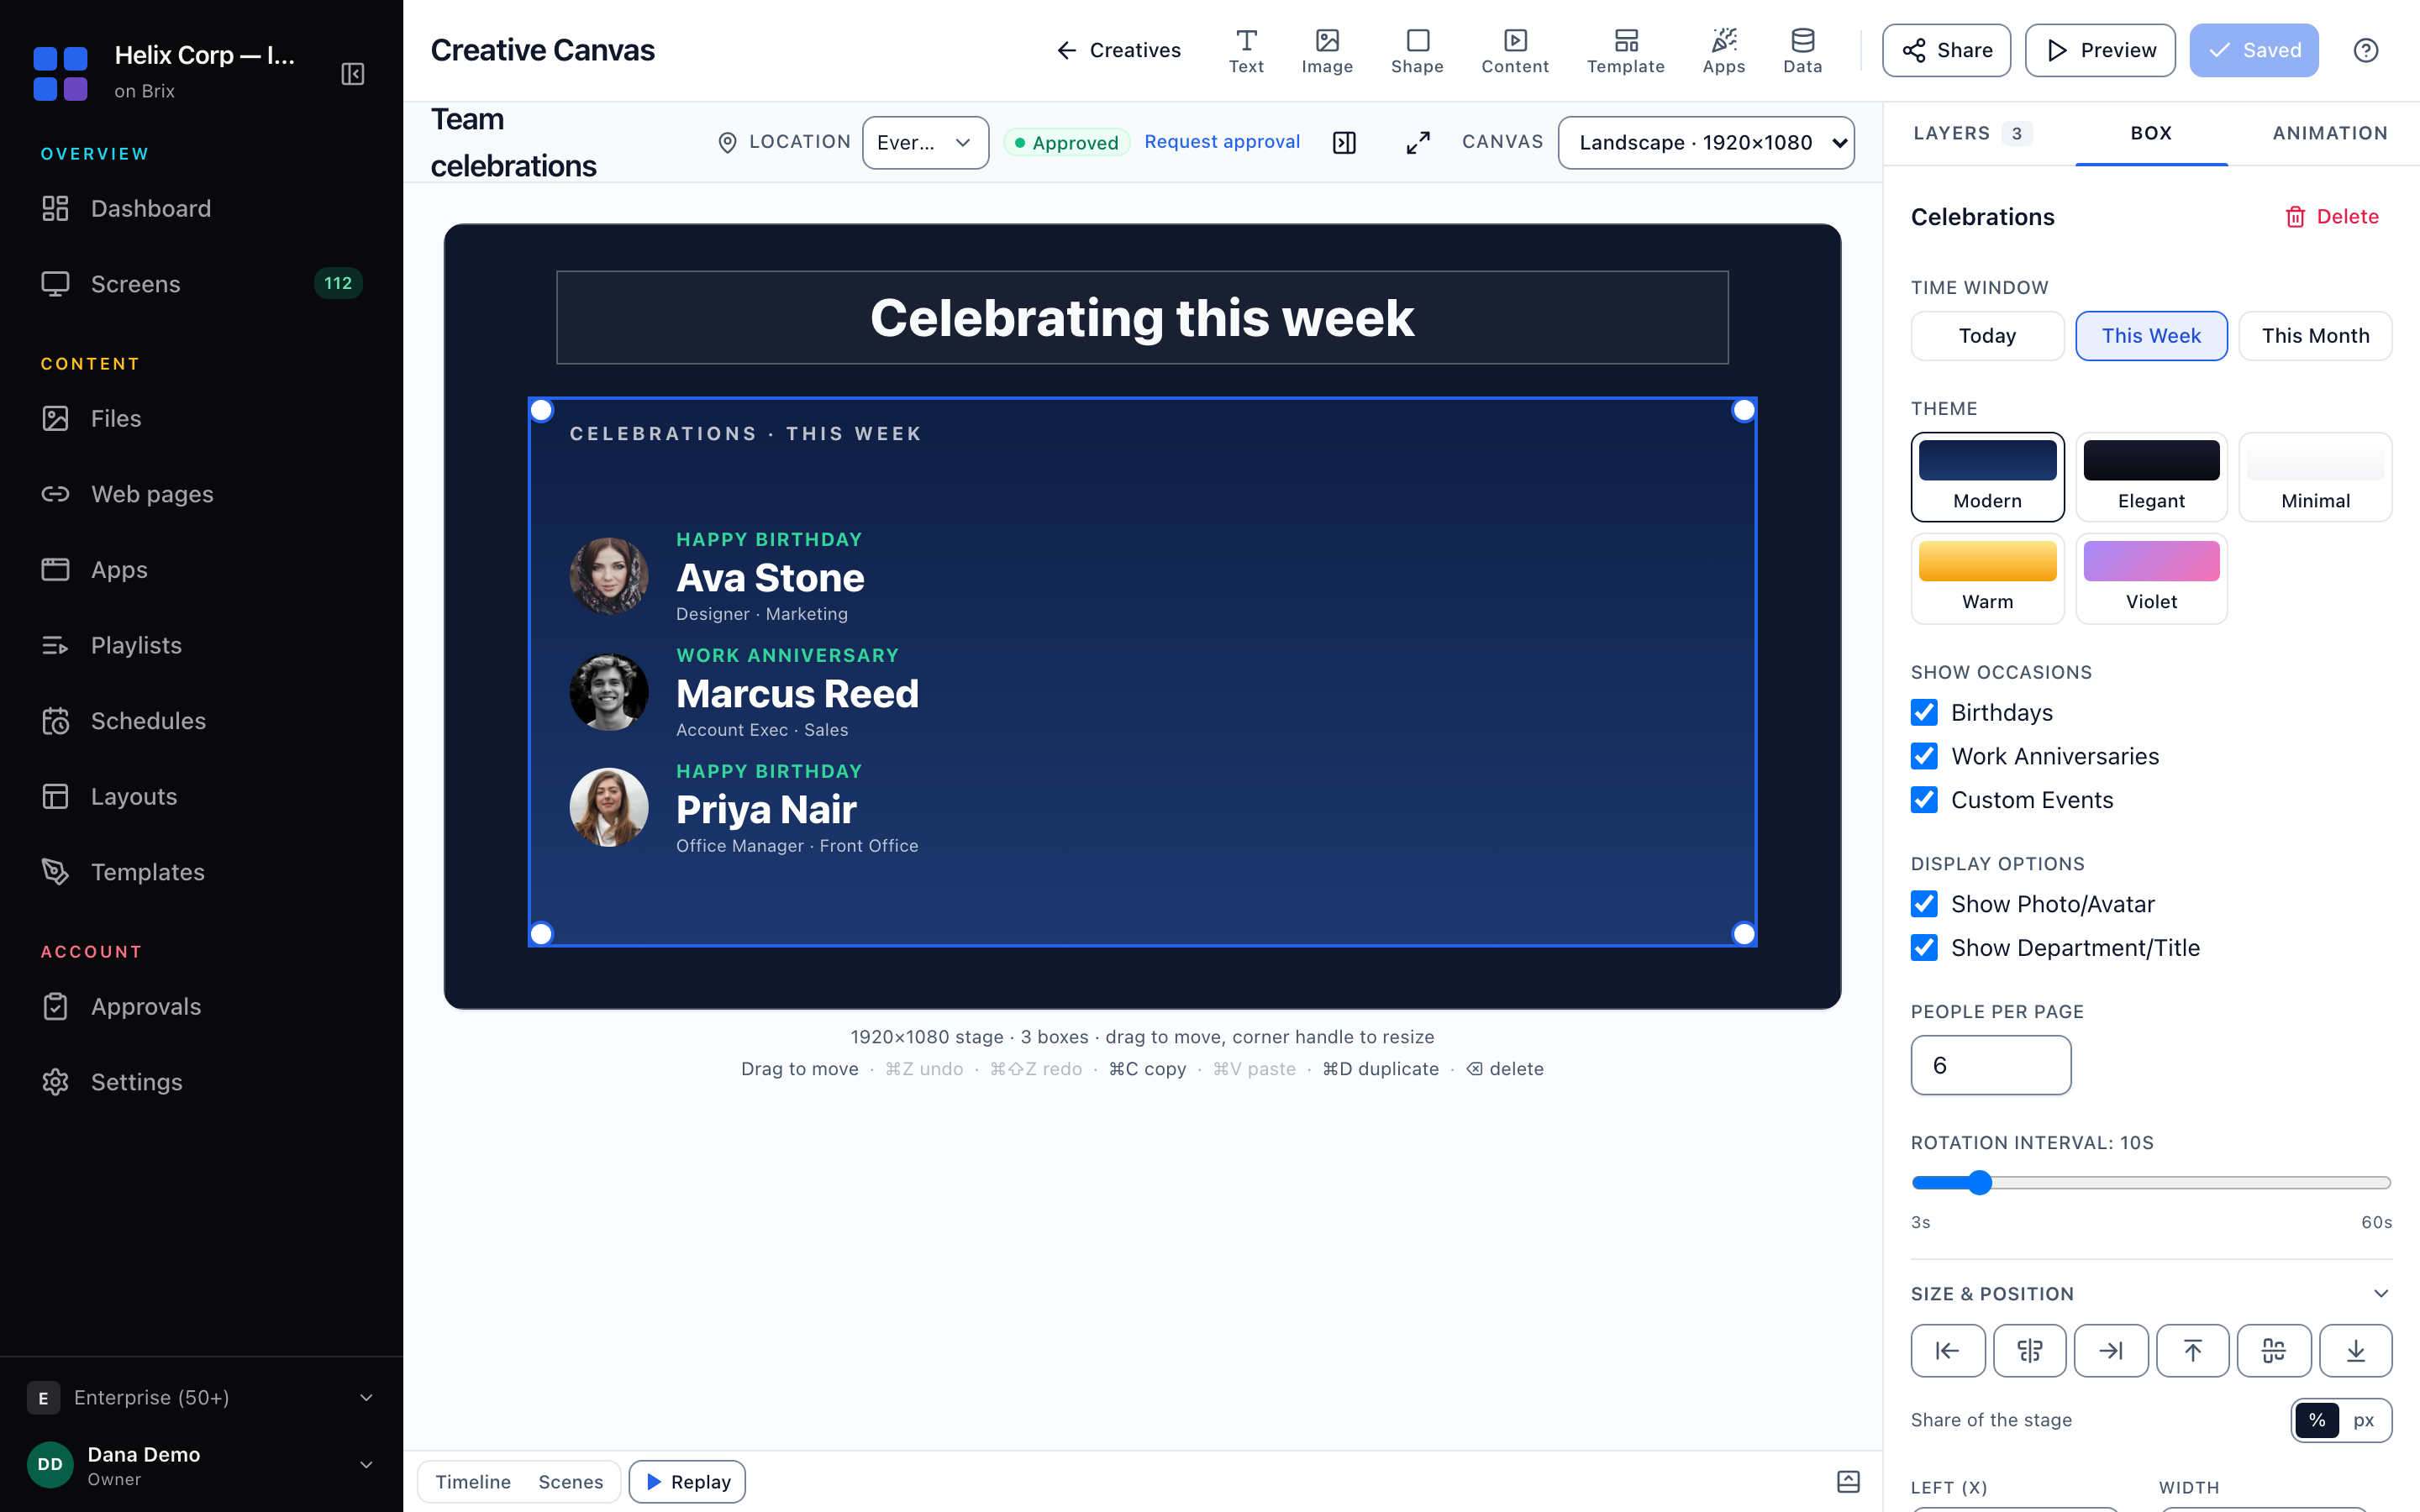Viewport: 2420px width, 1512px height.
Task: Select the Text tool in toolbar
Action: pyautogui.click(x=1246, y=50)
